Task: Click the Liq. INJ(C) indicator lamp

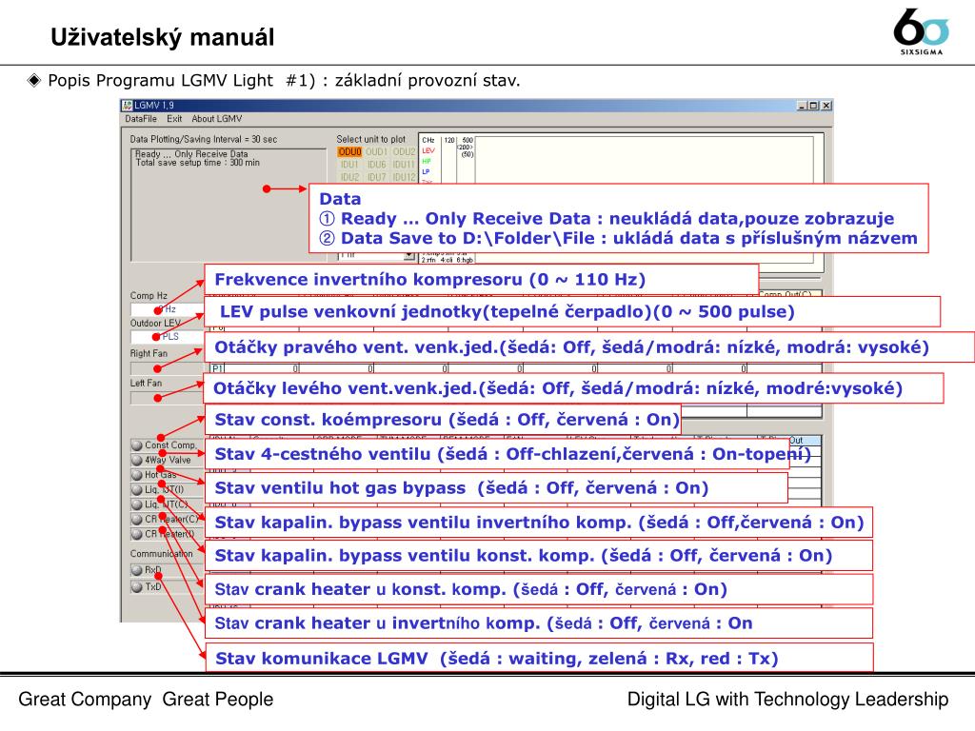Action: (137, 504)
